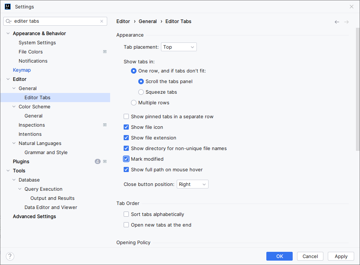Collapse the Color Scheme node
The width and height of the screenshot is (360, 265).
(14, 107)
